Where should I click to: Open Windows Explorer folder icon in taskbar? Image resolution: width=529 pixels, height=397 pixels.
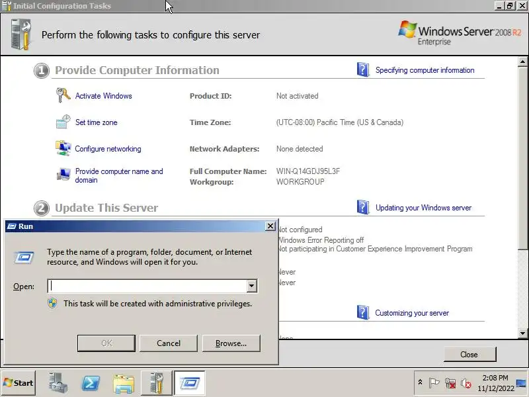pos(124,384)
